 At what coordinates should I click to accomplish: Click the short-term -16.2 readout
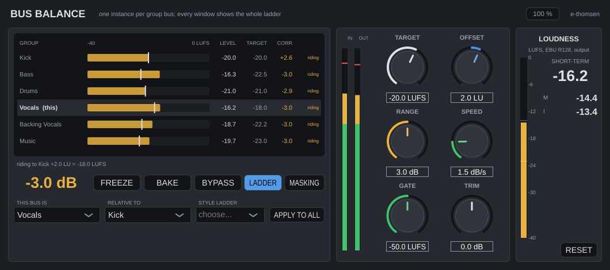pyautogui.click(x=570, y=76)
